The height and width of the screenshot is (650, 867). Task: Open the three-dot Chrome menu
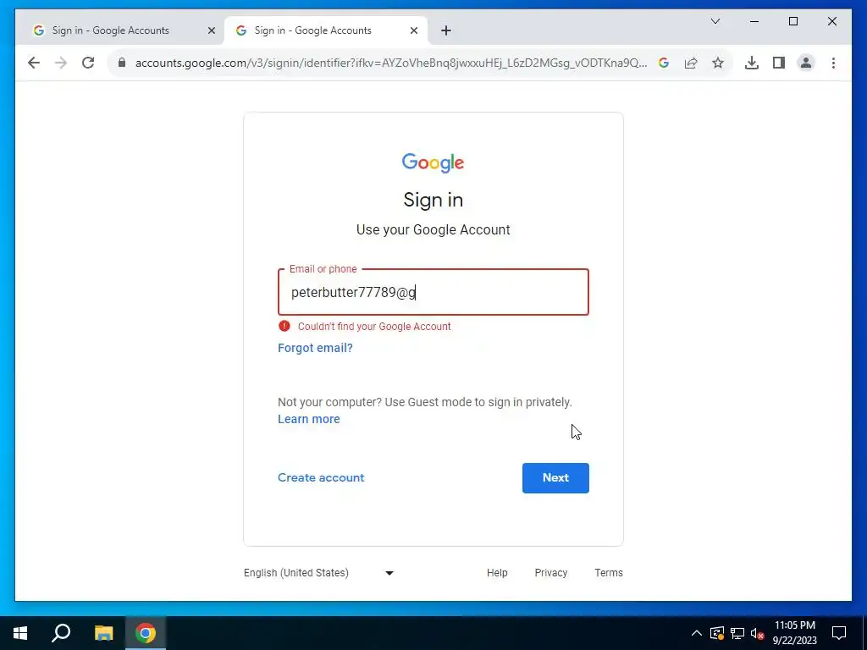point(833,63)
